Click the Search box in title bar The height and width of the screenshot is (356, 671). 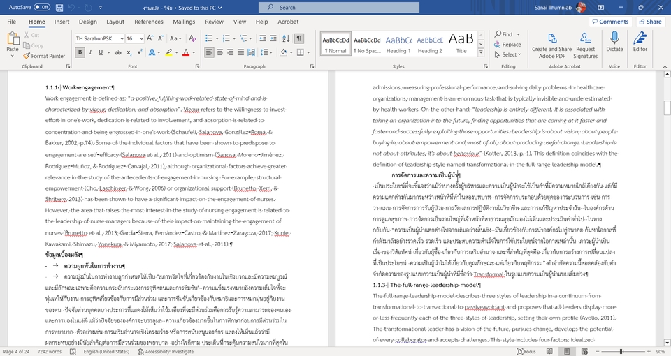point(339,7)
